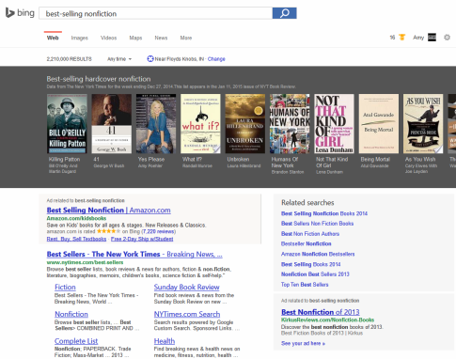456x359 pixels.
Task: Open the Nonfiction sublink
Action: [71, 314]
